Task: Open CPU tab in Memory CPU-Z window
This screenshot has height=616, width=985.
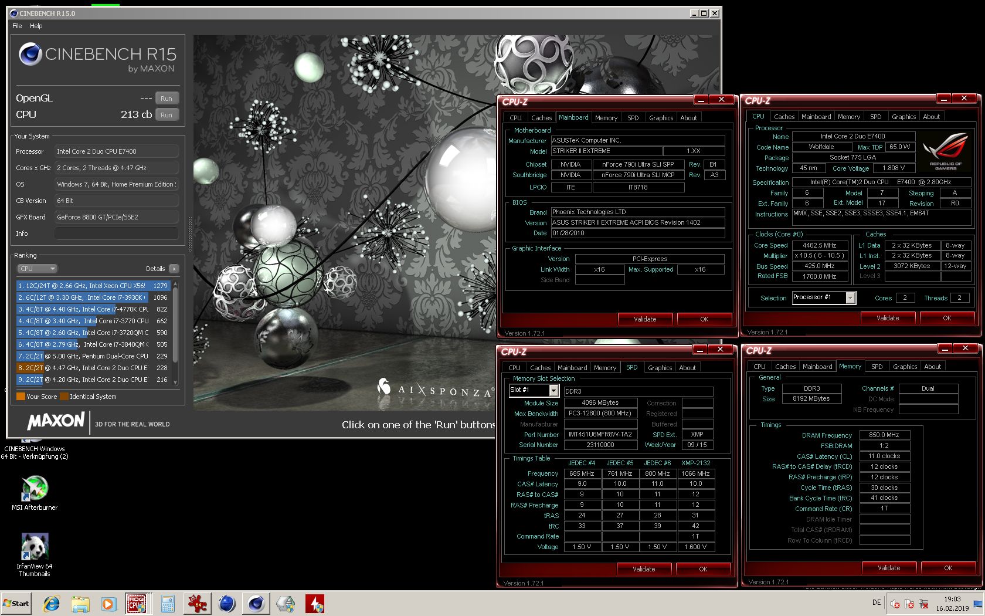Action: pyautogui.click(x=759, y=367)
